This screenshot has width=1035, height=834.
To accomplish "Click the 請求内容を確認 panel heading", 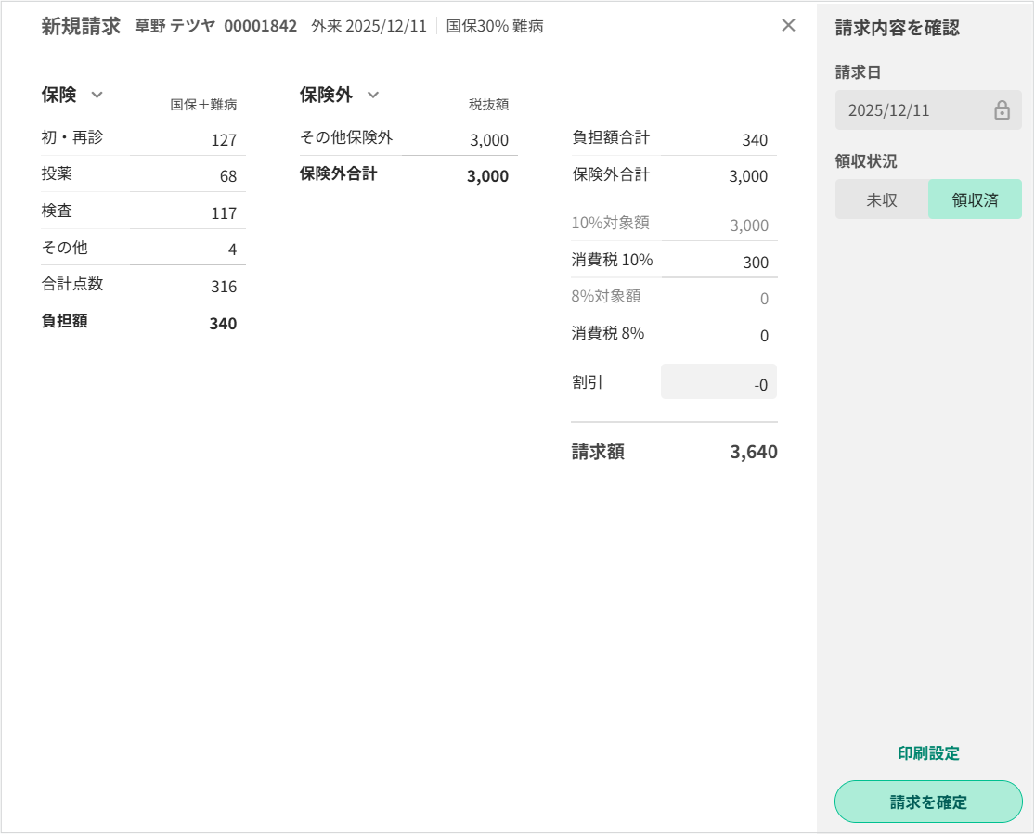I will 898,28.
